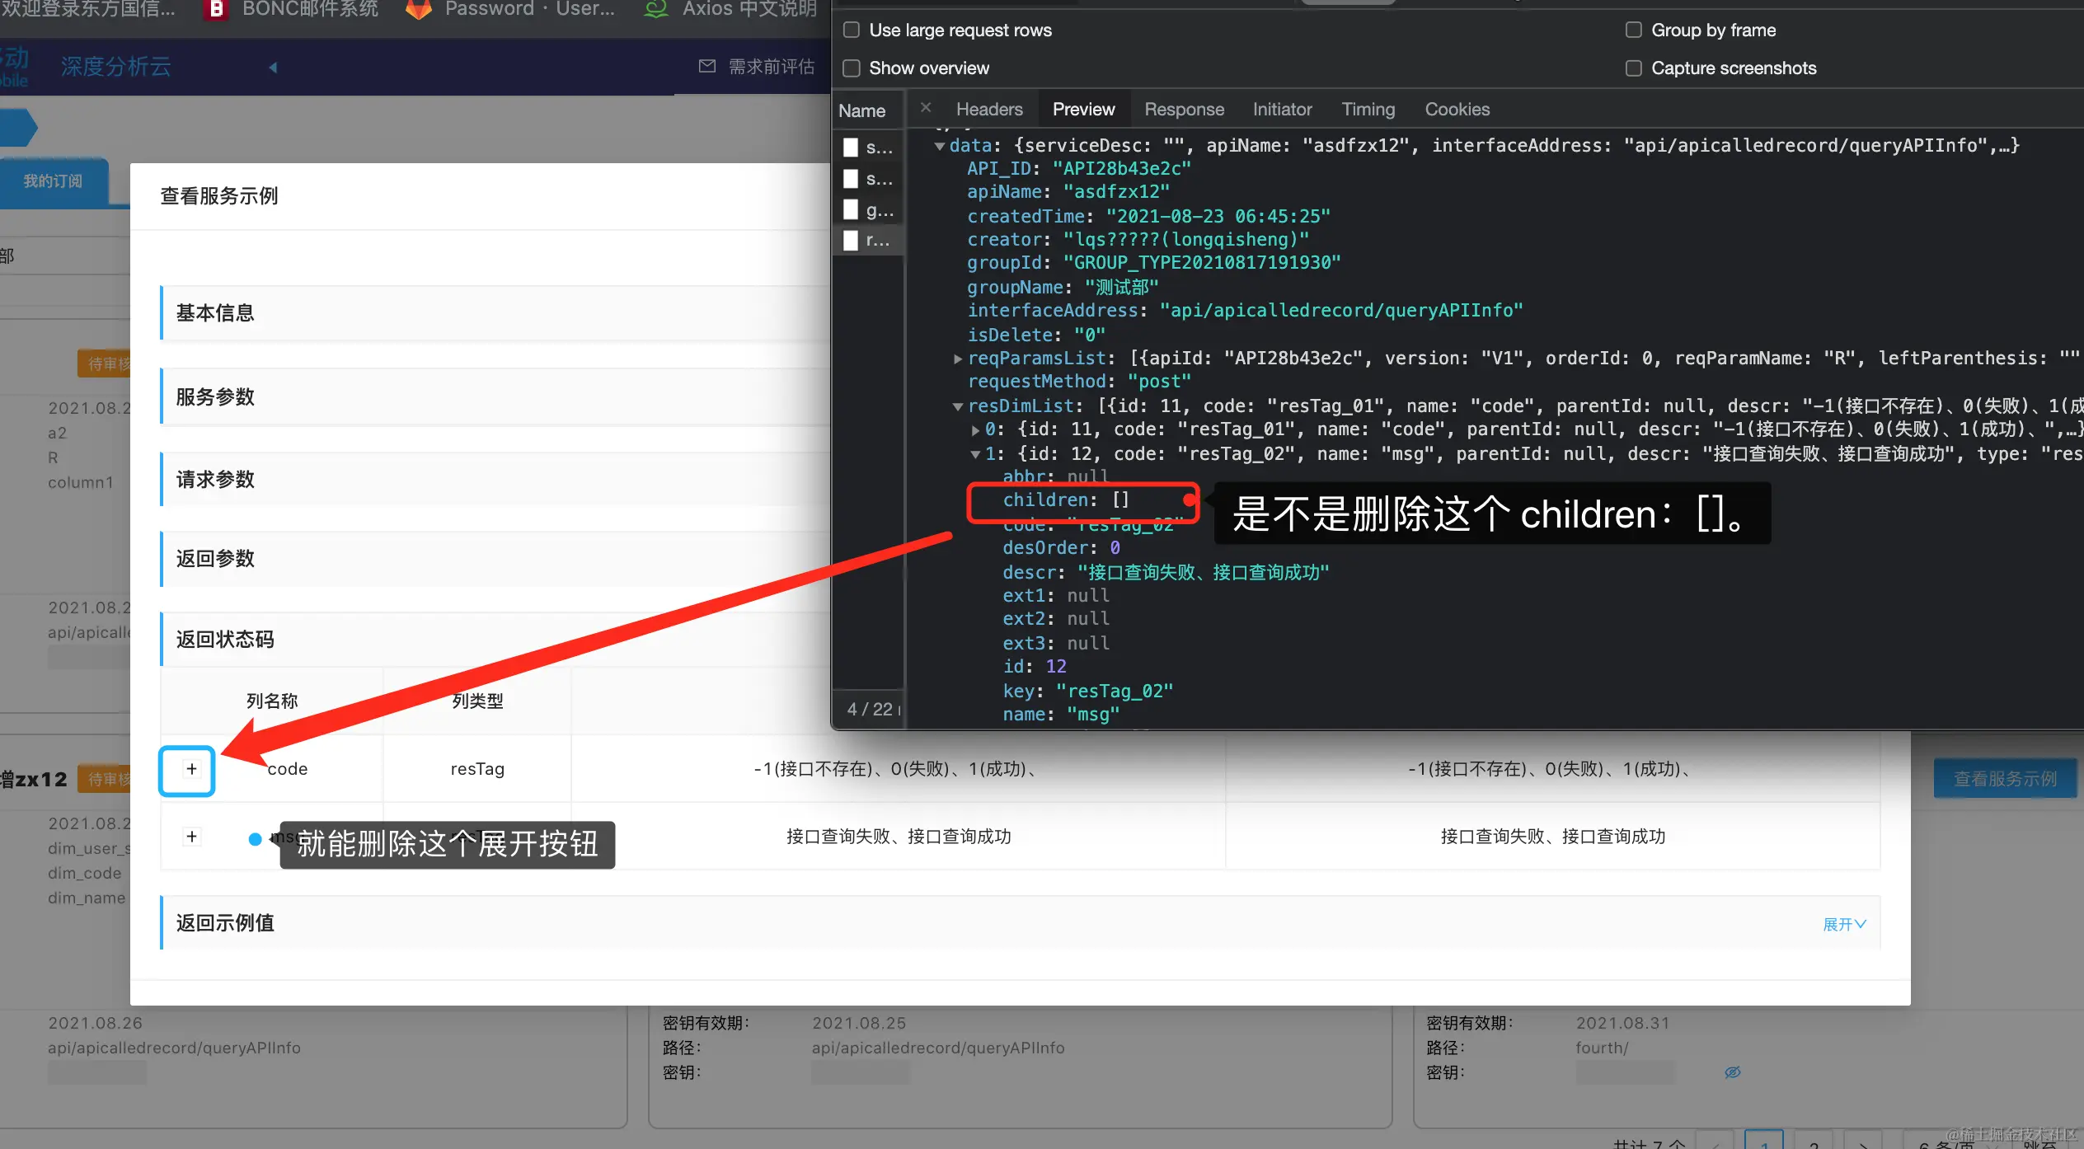Collapse resDimList item 1

pyautogui.click(x=975, y=454)
